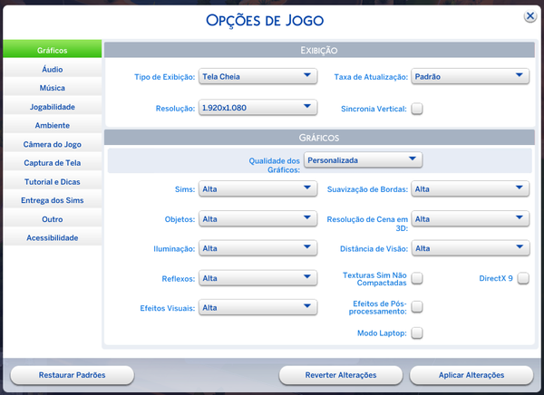
Task: Open Resolução de Cena em 3D dropdown
Action: point(470,219)
